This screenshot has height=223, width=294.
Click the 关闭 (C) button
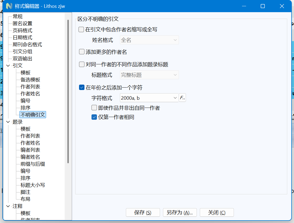[217, 212]
